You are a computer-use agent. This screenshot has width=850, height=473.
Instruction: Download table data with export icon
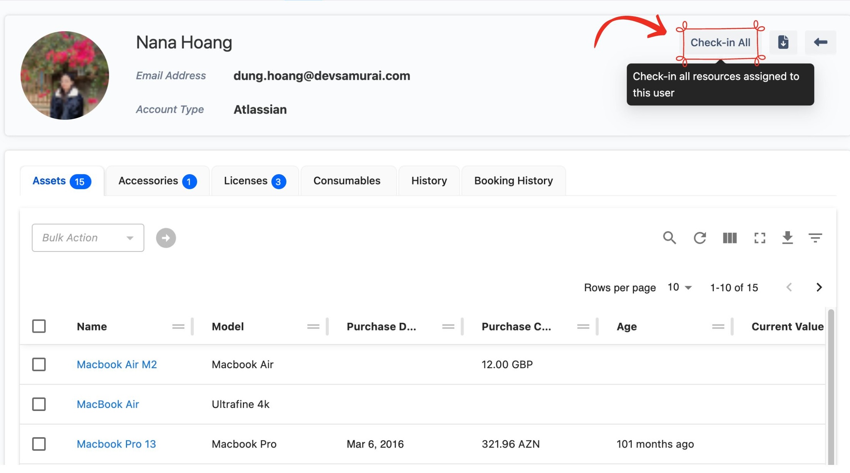click(787, 238)
